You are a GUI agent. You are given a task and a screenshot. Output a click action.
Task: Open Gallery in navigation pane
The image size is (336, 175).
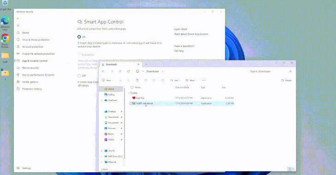pos(111,94)
